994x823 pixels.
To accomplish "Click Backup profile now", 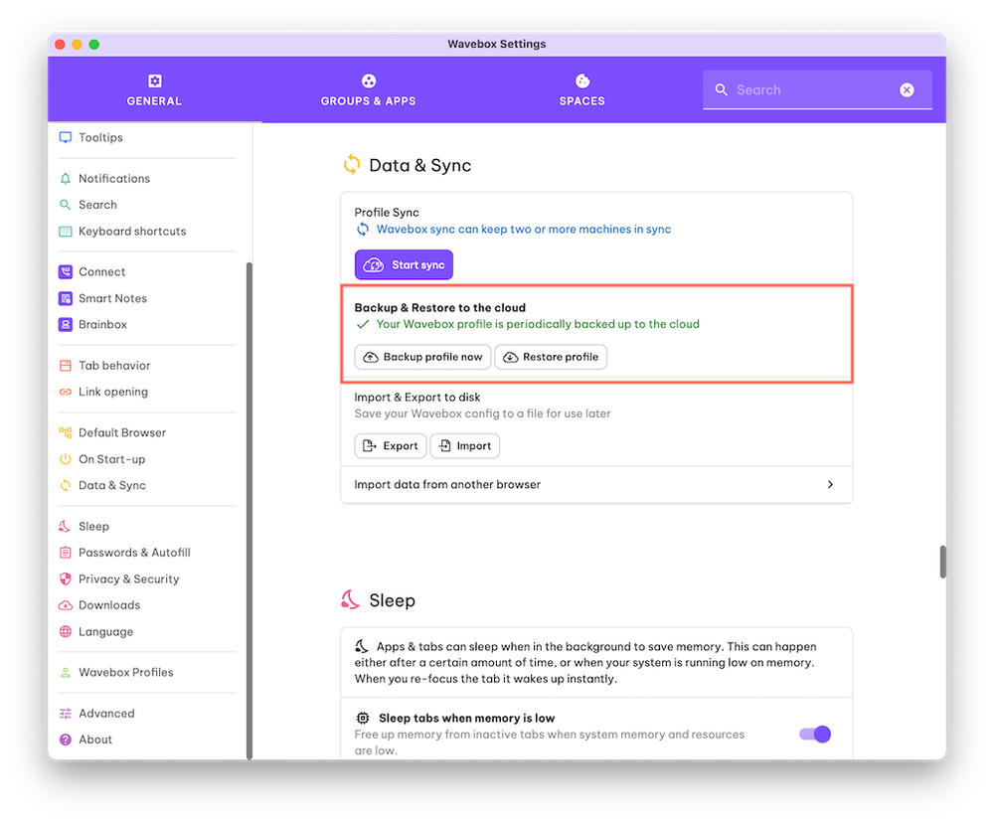I will tap(422, 357).
